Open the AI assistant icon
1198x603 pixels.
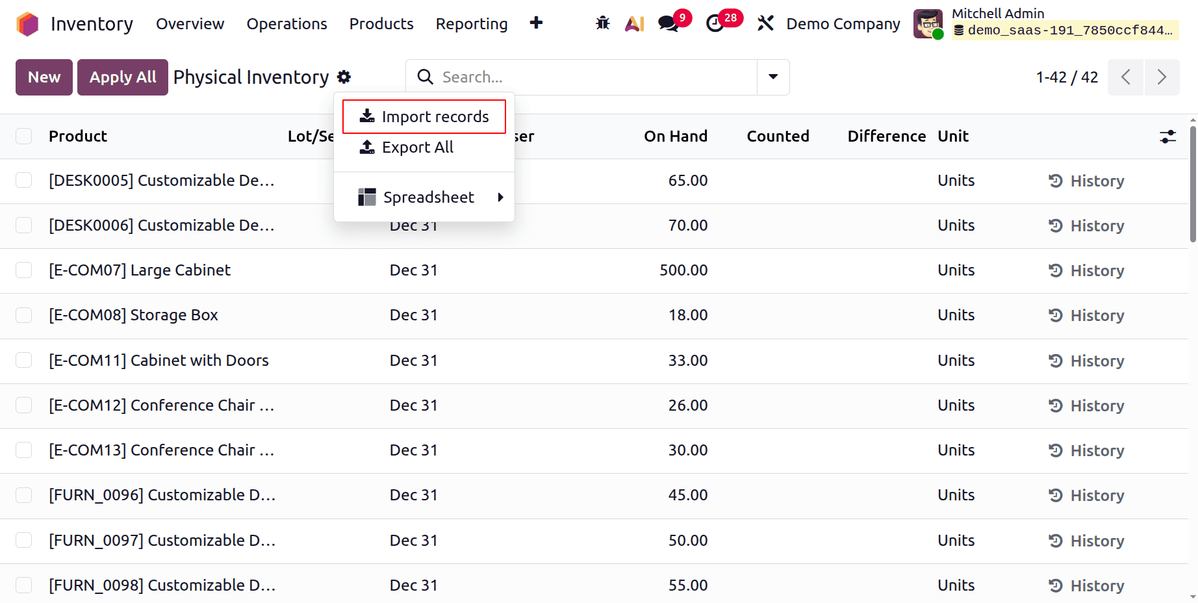point(634,23)
